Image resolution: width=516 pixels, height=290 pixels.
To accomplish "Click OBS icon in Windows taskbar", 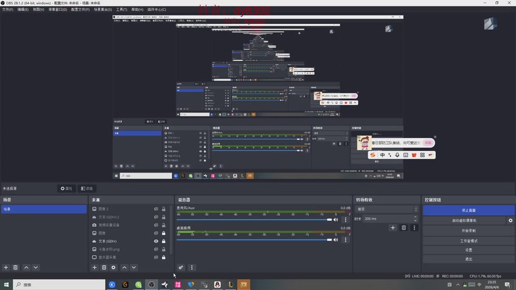I will (x=152, y=284).
